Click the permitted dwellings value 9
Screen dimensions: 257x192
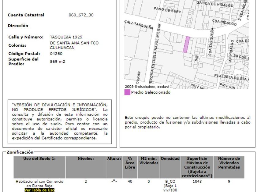click(229, 181)
